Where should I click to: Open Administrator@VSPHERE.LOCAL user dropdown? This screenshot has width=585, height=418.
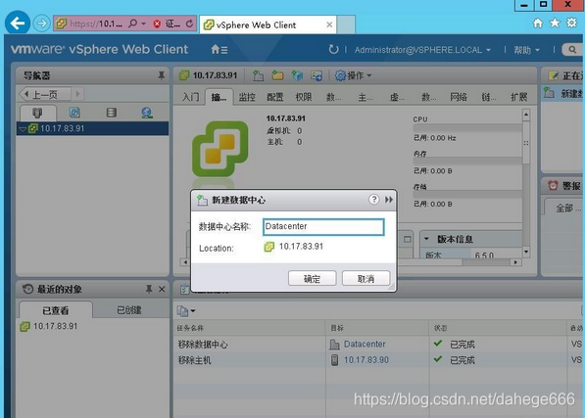click(422, 50)
